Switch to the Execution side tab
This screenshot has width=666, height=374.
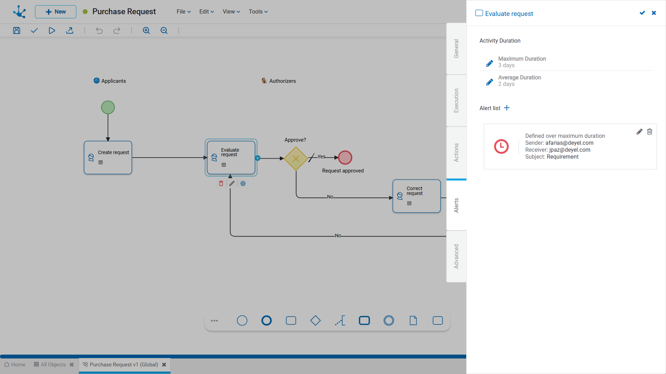pos(456,100)
